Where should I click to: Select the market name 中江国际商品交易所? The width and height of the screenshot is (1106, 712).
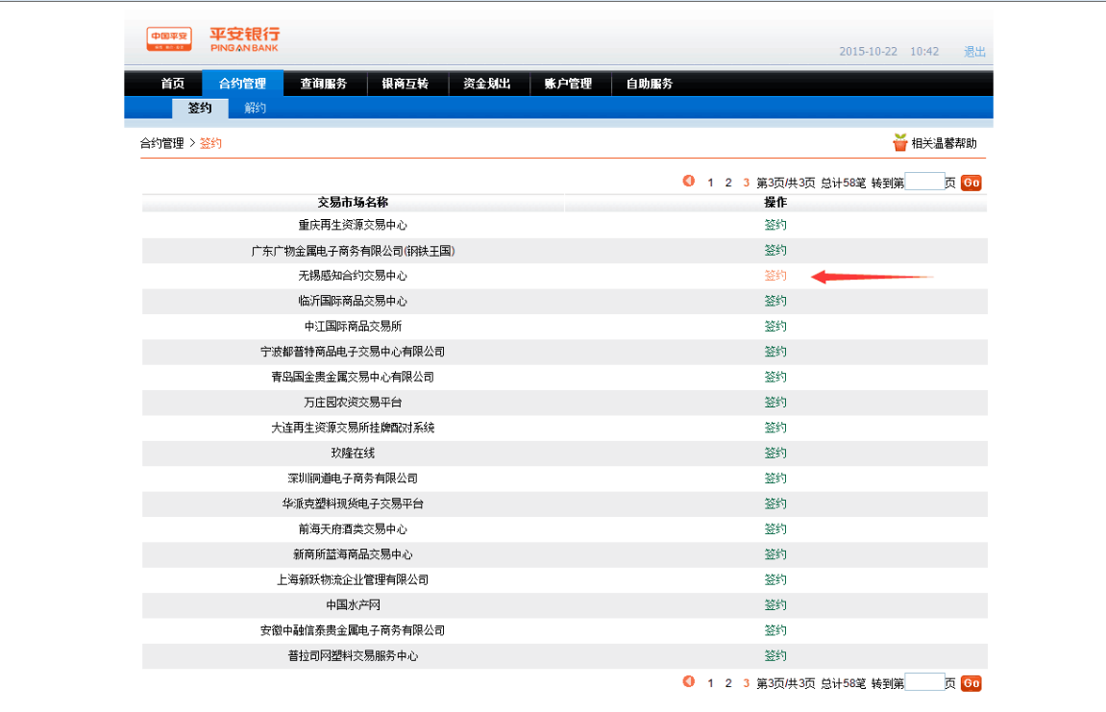point(353,327)
